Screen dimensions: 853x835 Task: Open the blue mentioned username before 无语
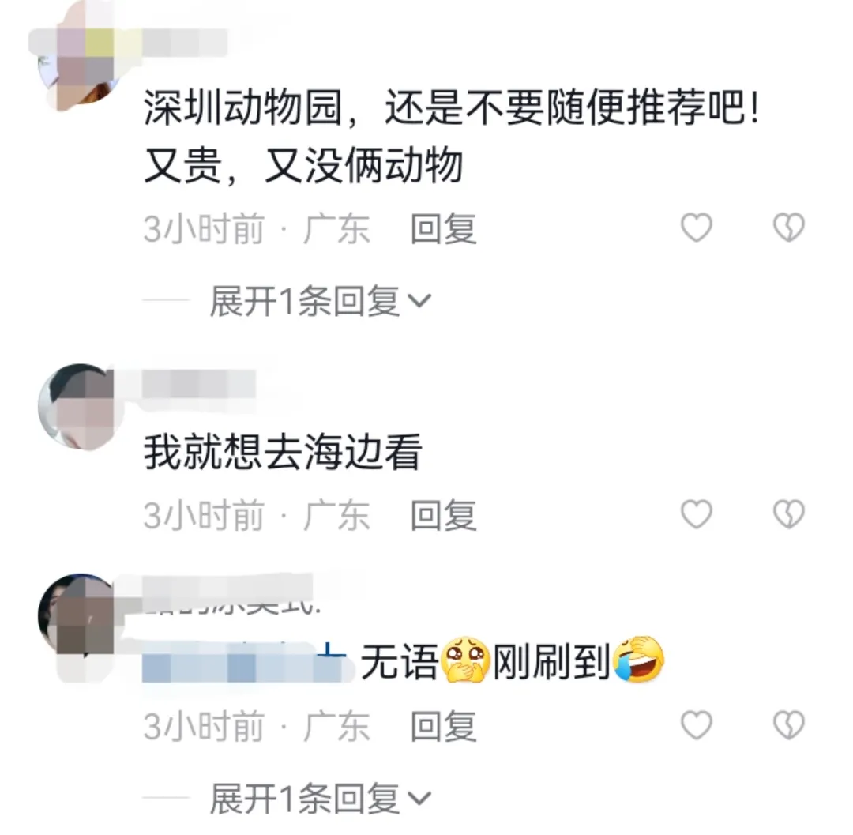[x=245, y=661]
